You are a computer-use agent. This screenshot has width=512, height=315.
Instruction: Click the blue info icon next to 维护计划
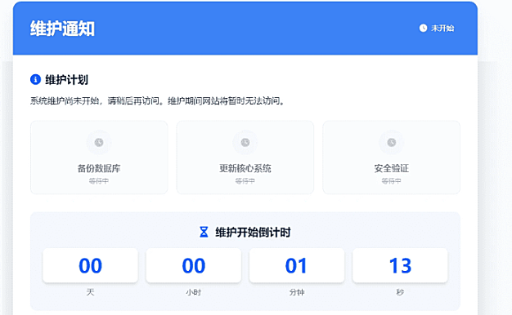click(35, 79)
